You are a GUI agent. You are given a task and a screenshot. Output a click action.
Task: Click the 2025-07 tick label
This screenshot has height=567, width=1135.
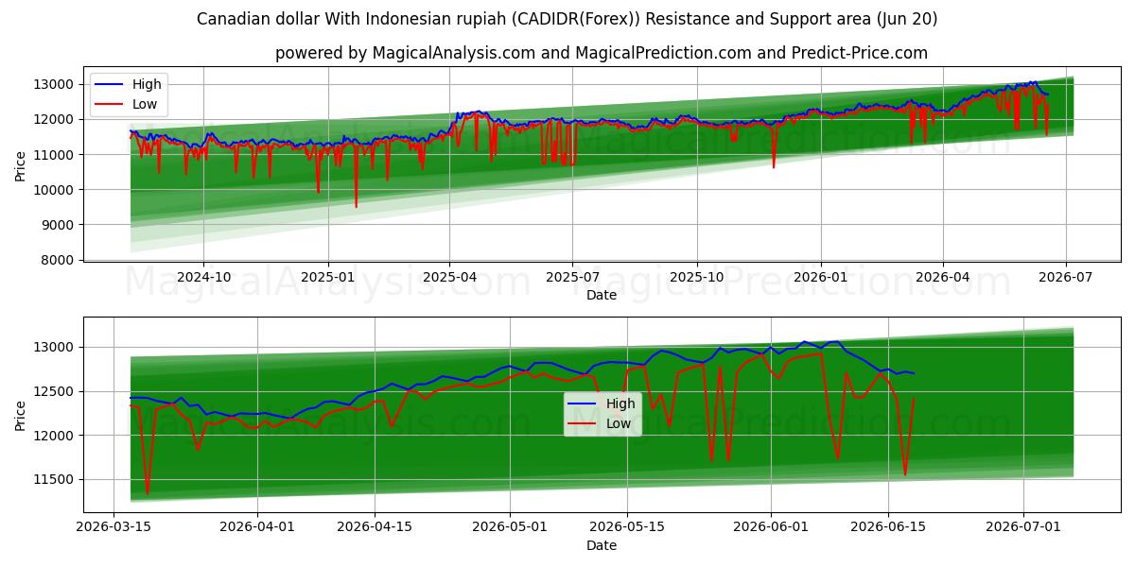point(572,277)
